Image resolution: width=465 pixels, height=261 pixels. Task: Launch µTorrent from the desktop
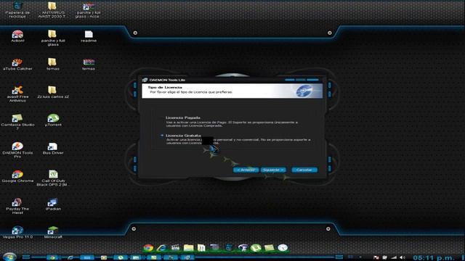point(53,120)
